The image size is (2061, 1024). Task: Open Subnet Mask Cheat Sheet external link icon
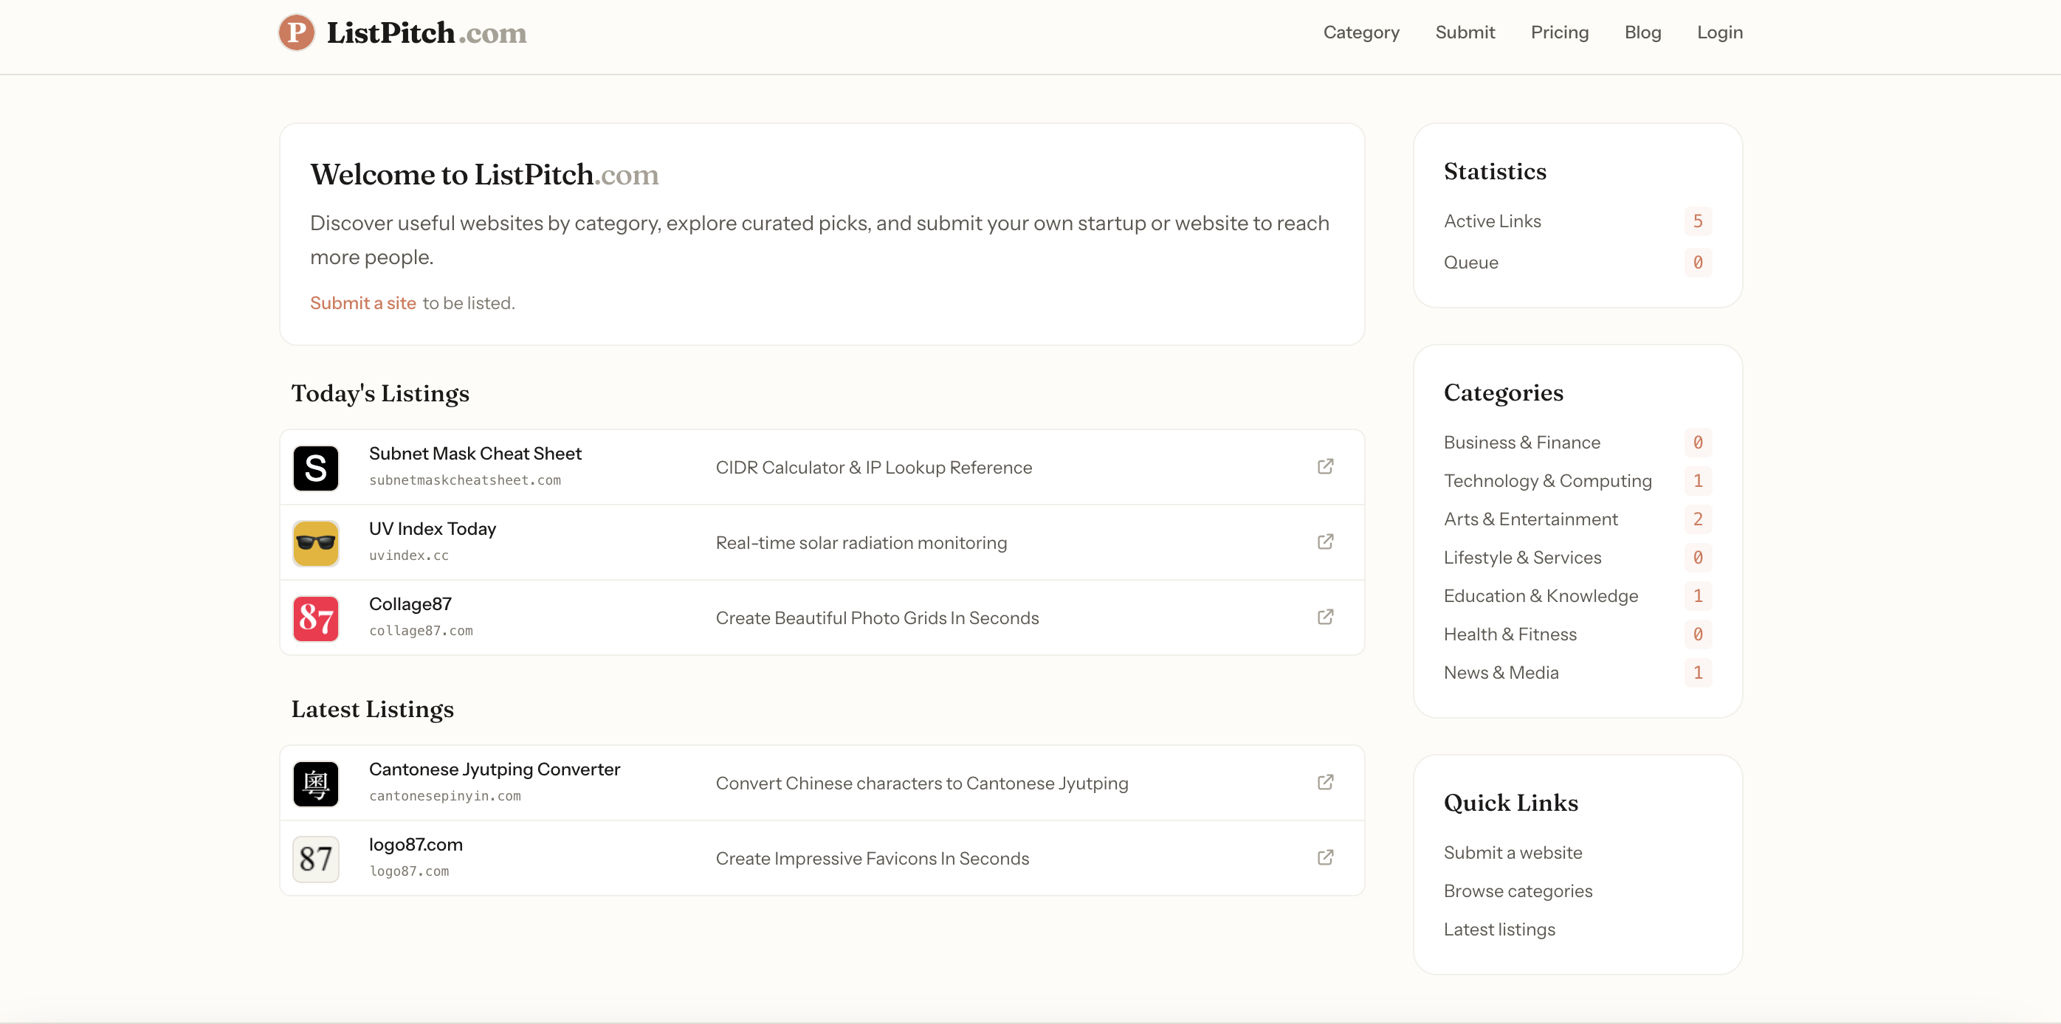tap(1325, 467)
